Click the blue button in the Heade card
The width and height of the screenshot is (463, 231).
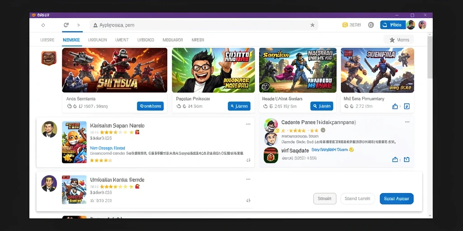tap(321, 106)
